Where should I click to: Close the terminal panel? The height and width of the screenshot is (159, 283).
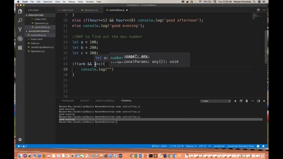264,101
